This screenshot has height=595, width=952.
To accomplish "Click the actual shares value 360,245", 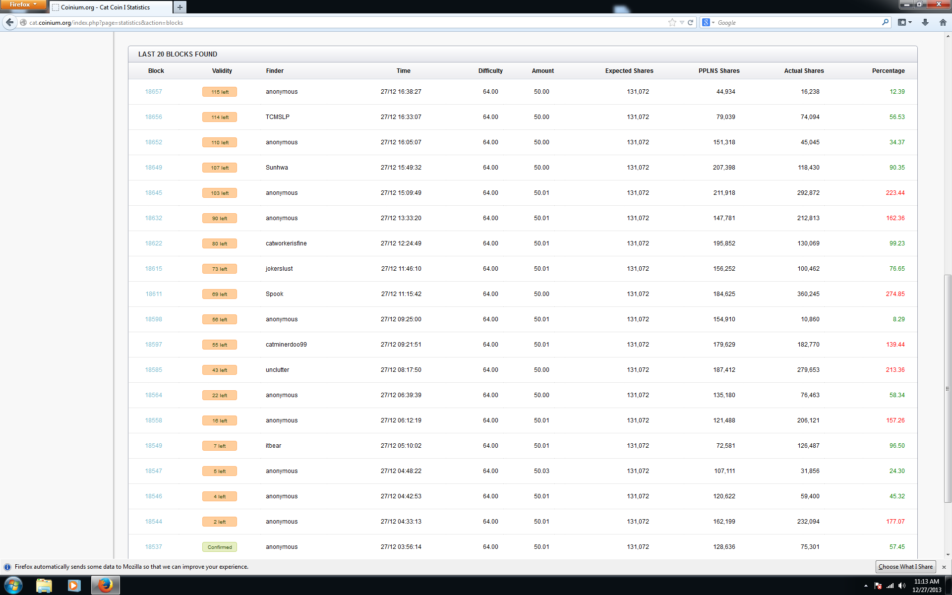I will (808, 294).
